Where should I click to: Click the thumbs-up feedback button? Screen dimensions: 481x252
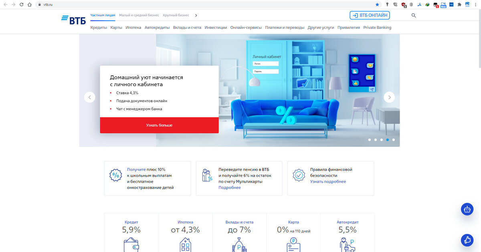click(x=467, y=240)
